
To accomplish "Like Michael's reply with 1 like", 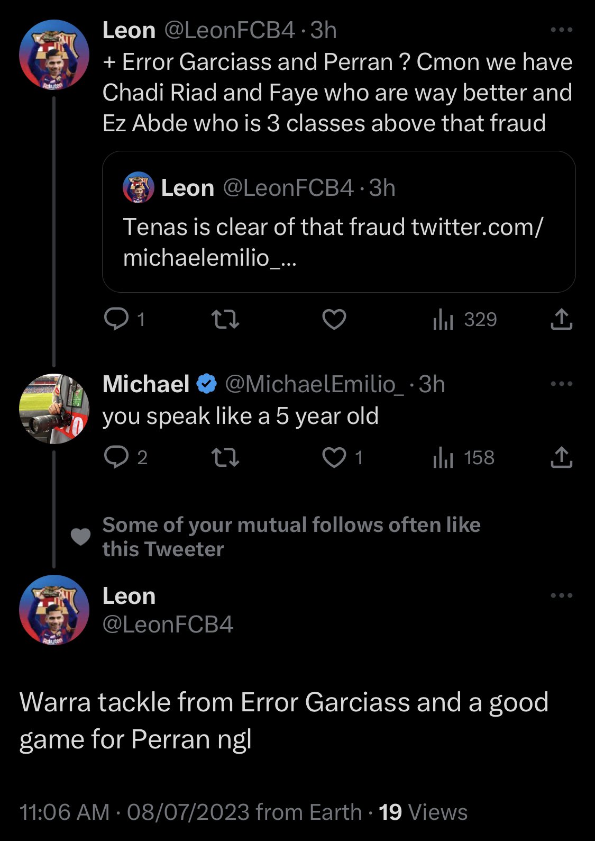I will 343,457.
